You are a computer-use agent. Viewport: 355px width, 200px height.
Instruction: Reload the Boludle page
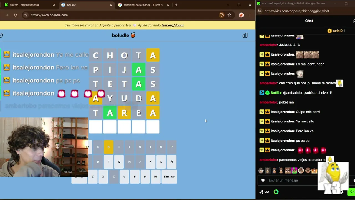pos(16,15)
